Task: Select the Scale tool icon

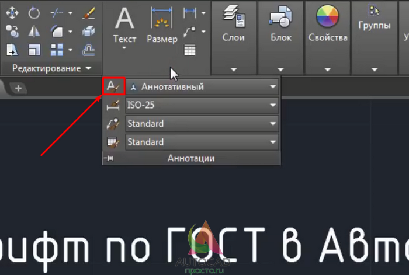Action: tap(34, 50)
